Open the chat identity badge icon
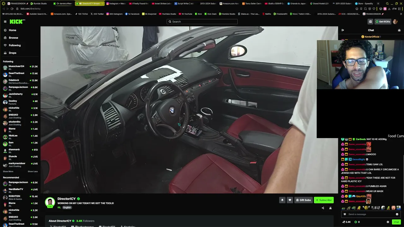The height and width of the screenshot is (227, 404). click(x=345, y=214)
